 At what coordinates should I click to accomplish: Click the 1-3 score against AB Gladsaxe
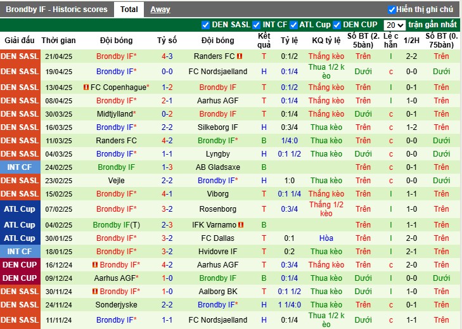167,167
